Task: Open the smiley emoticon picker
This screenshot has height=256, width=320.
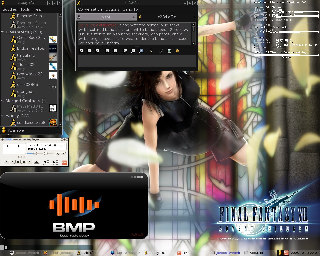Action: click(177, 51)
